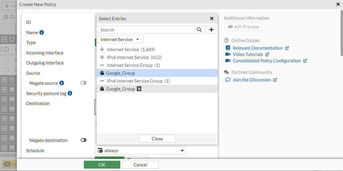The height and width of the screenshot is (171, 343).
Task: Toggle the Negate destination switch
Action: click(83, 140)
